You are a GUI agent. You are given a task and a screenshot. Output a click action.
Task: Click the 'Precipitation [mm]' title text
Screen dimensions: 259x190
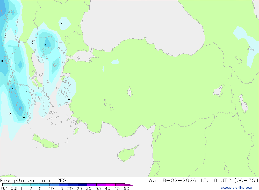(26, 180)
